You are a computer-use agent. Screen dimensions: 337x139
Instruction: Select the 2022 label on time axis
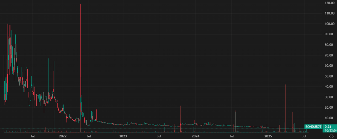pyautogui.click(x=63, y=136)
